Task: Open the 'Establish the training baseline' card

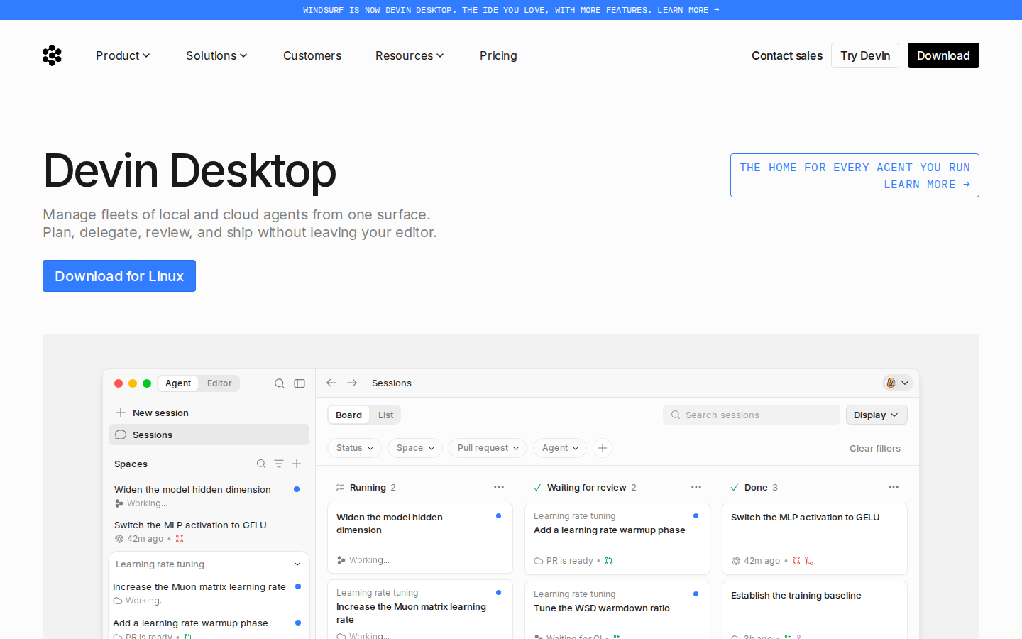Action: (815, 611)
